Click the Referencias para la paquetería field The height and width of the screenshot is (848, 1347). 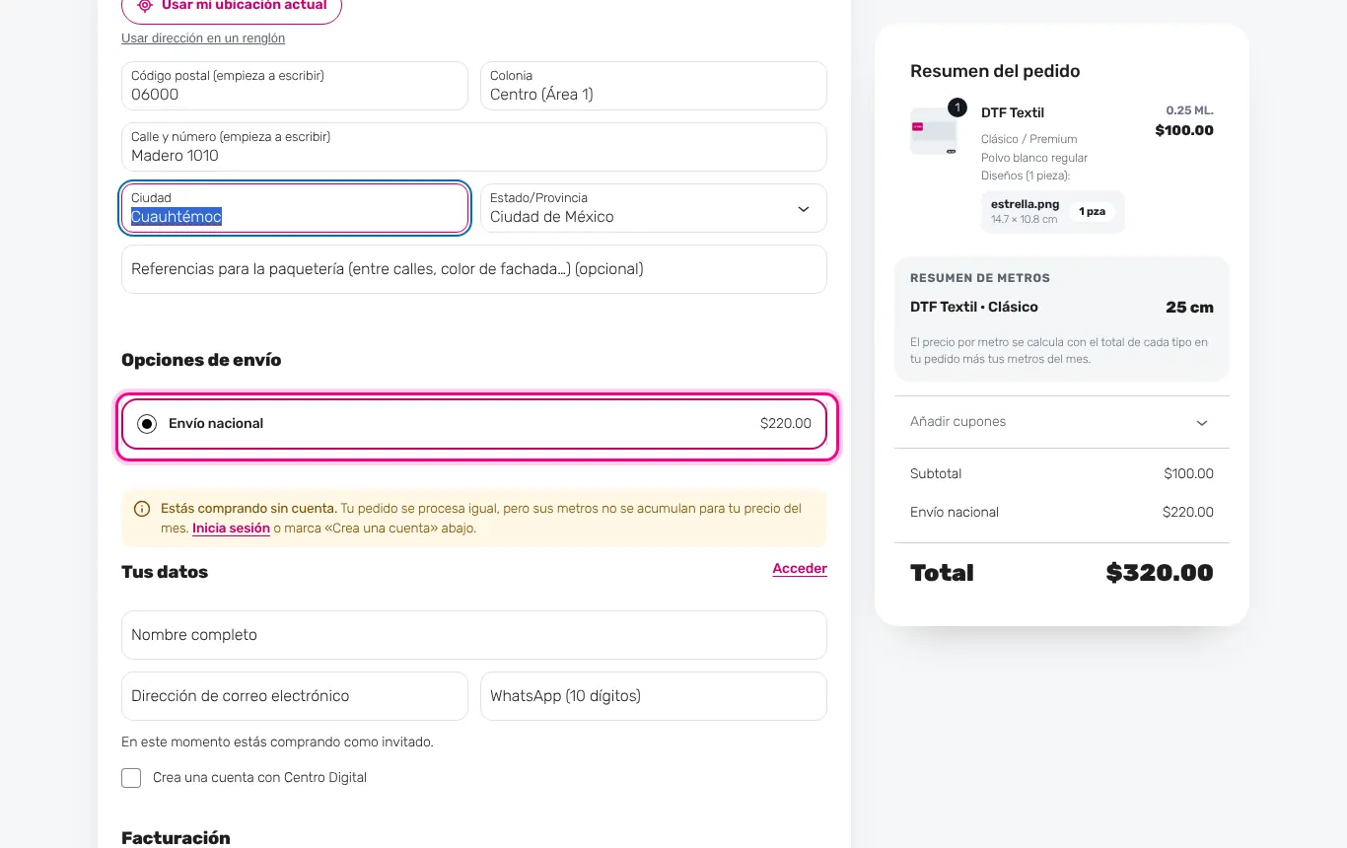point(474,269)
